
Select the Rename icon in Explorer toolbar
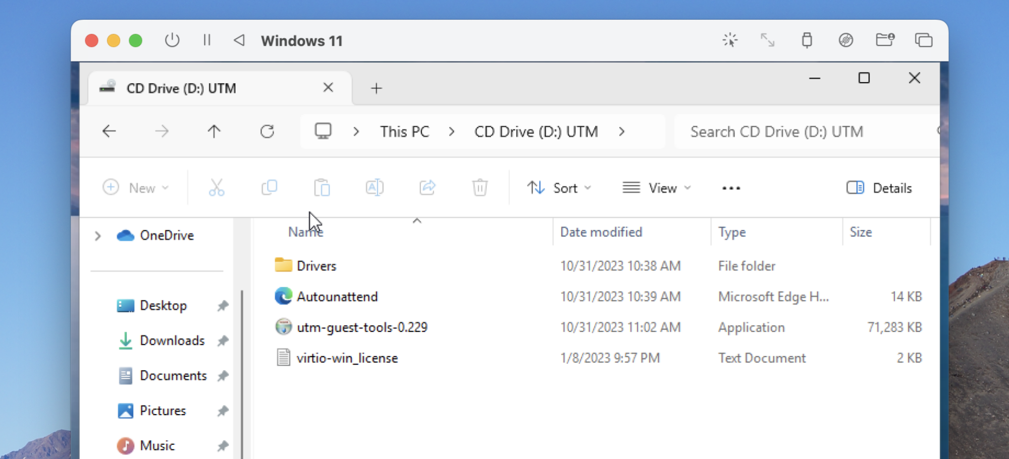375,187
